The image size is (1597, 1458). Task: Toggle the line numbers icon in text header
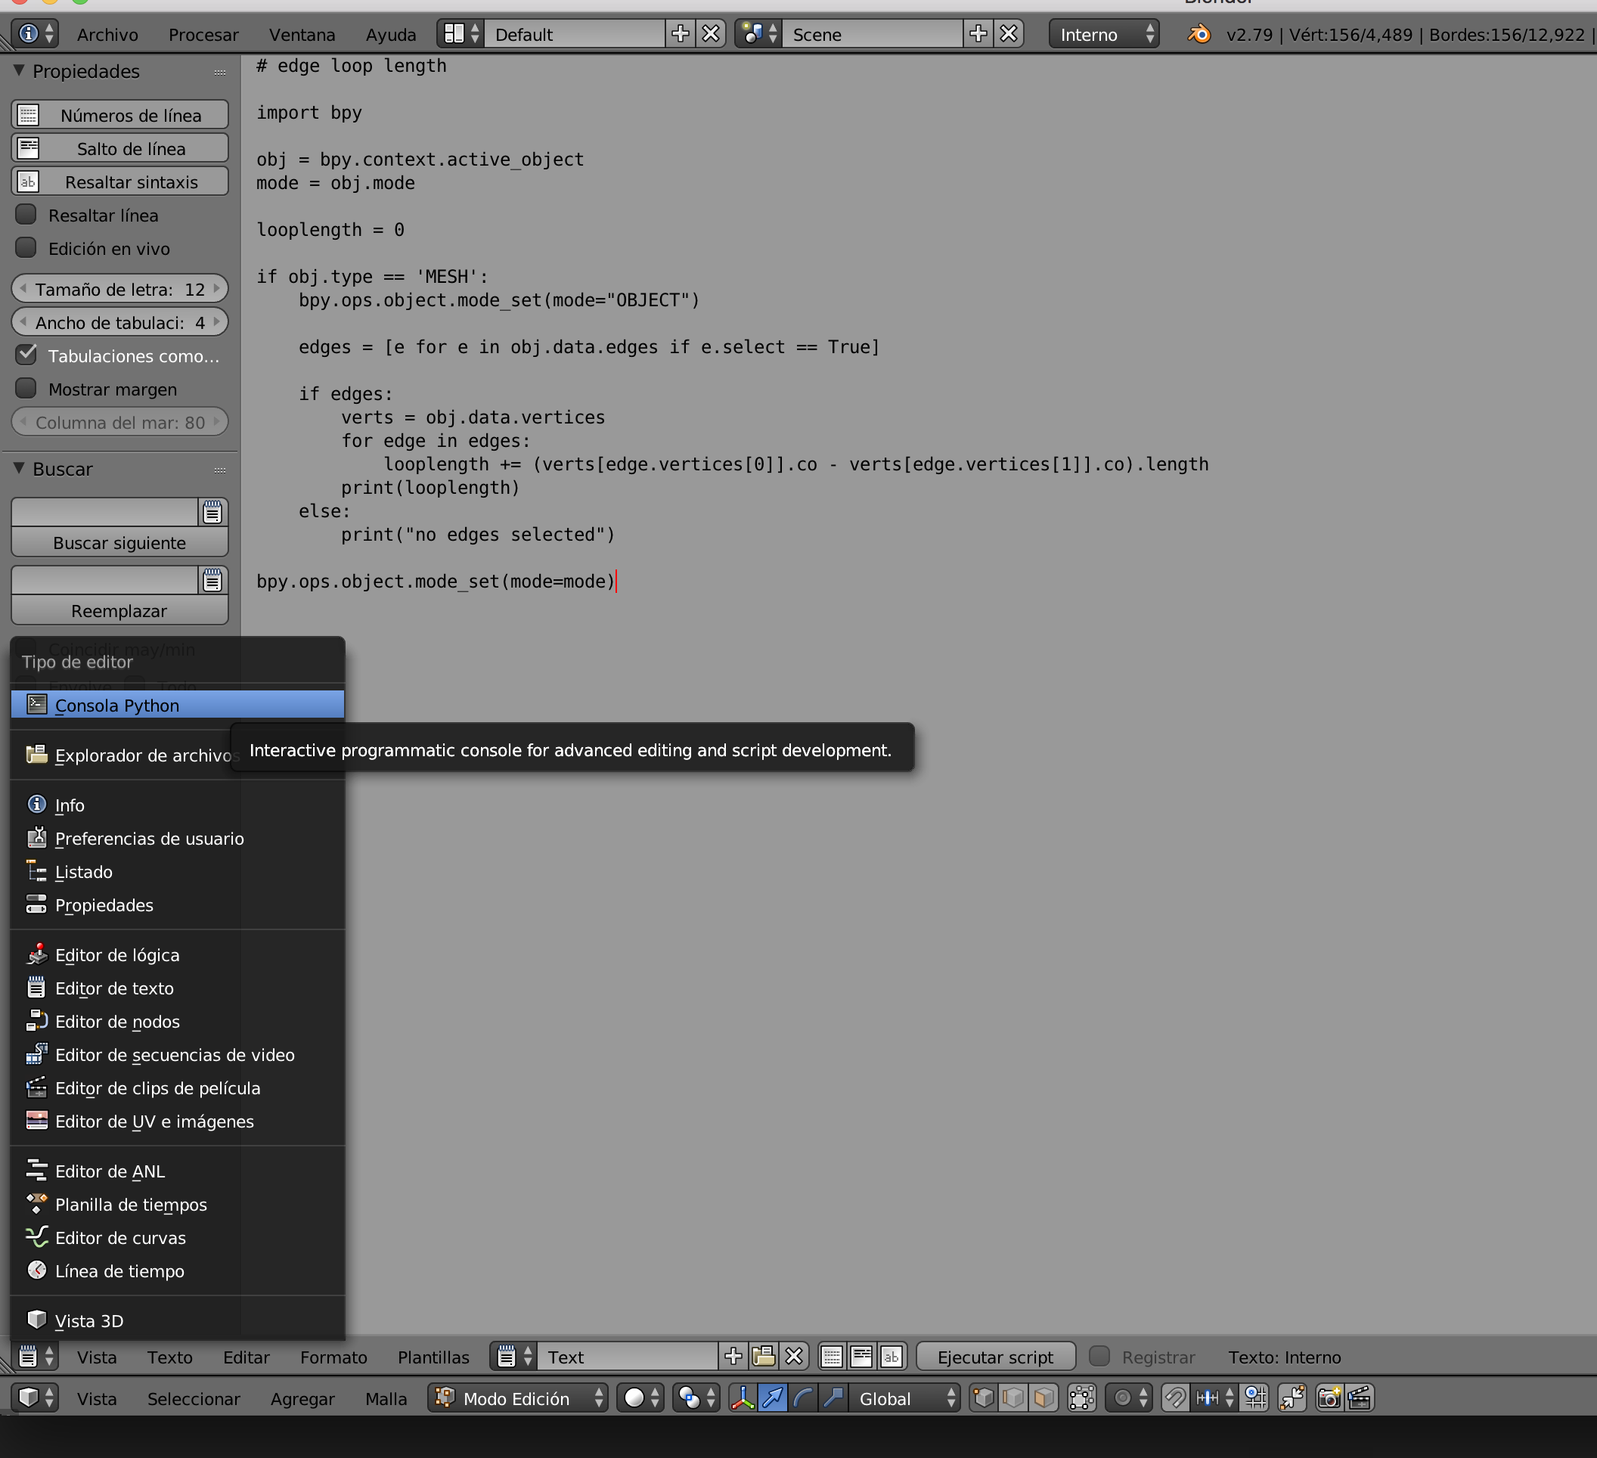coord(831,1357)
